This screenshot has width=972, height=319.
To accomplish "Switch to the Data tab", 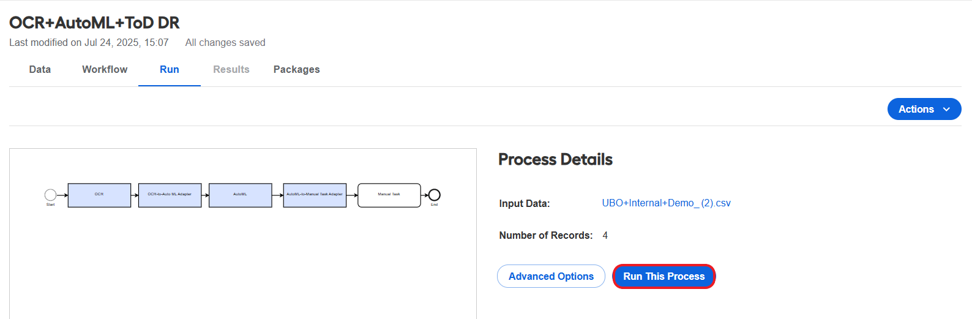I will click(40, 69).
